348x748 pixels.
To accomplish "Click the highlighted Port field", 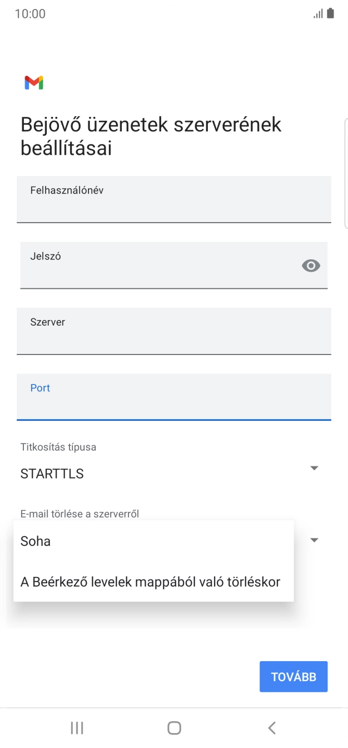I will (174, 397).
